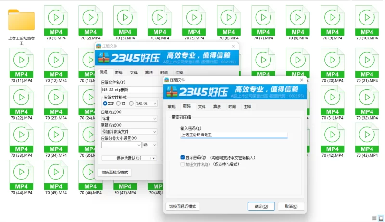This screenshot has height=222, width=385.
Task: Select file 70 (45).MP4
Action: tap(56, 177)
